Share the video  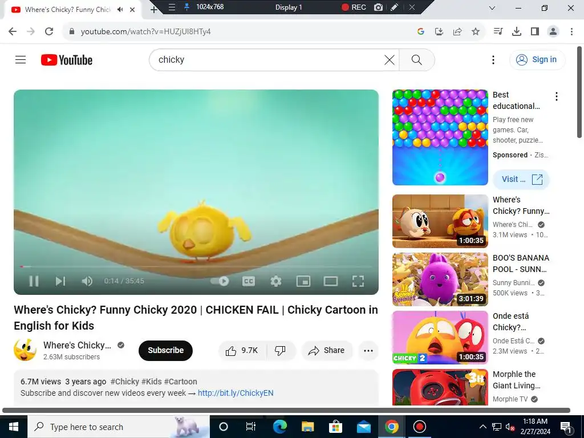(x=327, y=351)
